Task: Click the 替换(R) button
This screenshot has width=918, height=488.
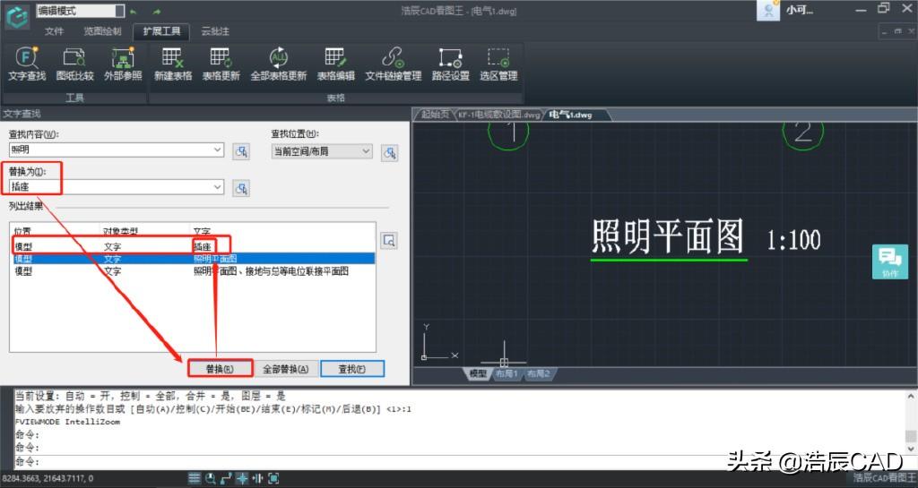Action: (220, 369)
